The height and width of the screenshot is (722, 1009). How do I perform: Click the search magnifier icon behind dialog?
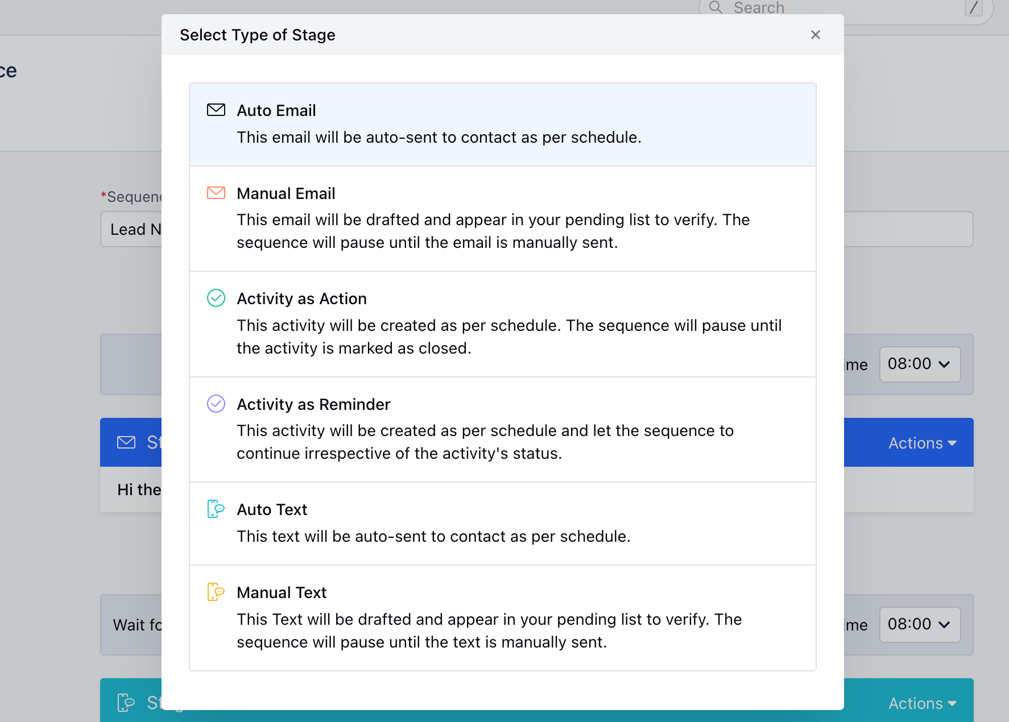tap(716, 7)
